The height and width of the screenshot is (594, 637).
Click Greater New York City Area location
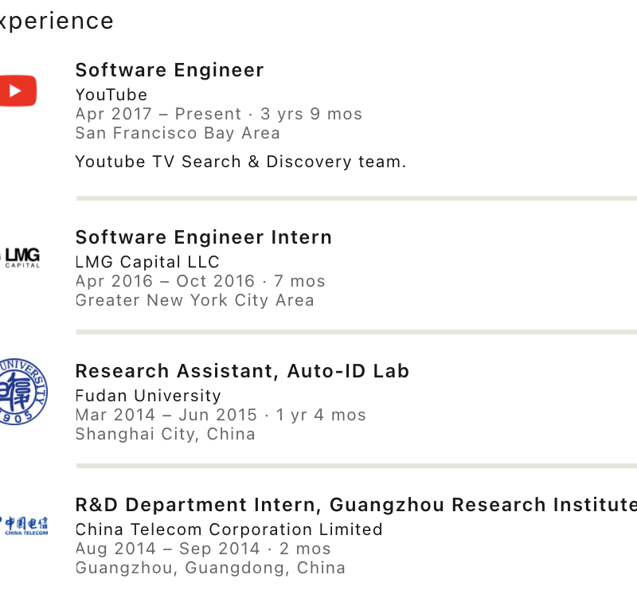coord(194,300)
